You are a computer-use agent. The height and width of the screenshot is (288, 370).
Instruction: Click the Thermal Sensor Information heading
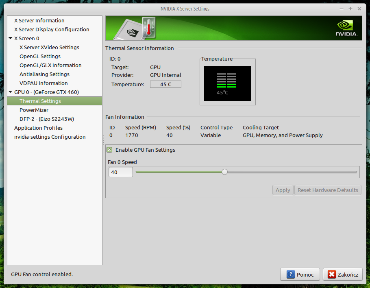pos(139,48)
